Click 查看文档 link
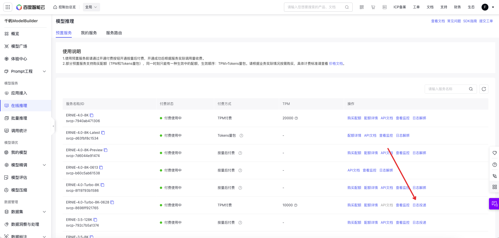Viewport: 499px width, 238px height. [x=438, y=21]
